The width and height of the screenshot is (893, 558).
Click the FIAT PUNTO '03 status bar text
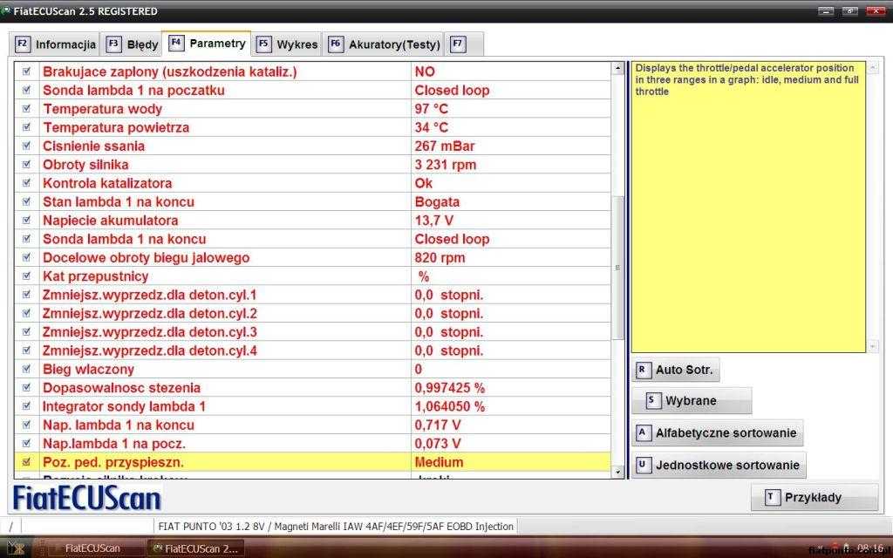(x=336, y=527)
